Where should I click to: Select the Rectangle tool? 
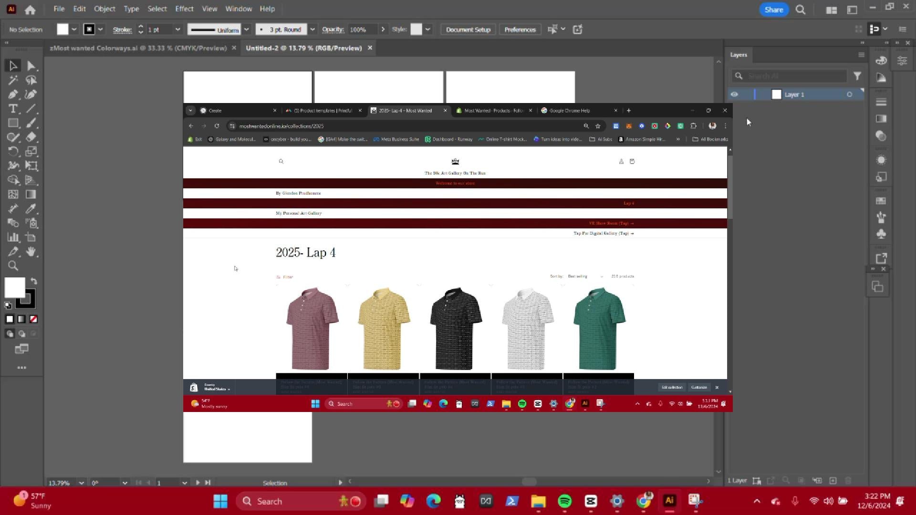(13, 123)
